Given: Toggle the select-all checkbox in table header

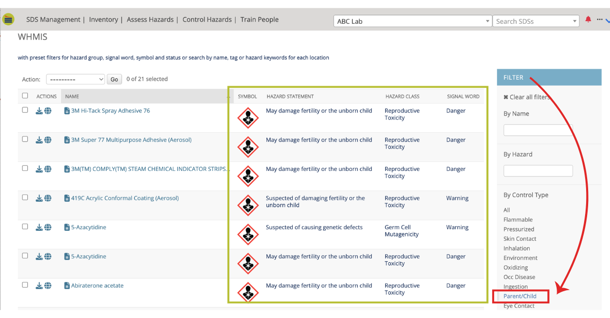Looking at the screenshot, I should [x=25, y=95].
